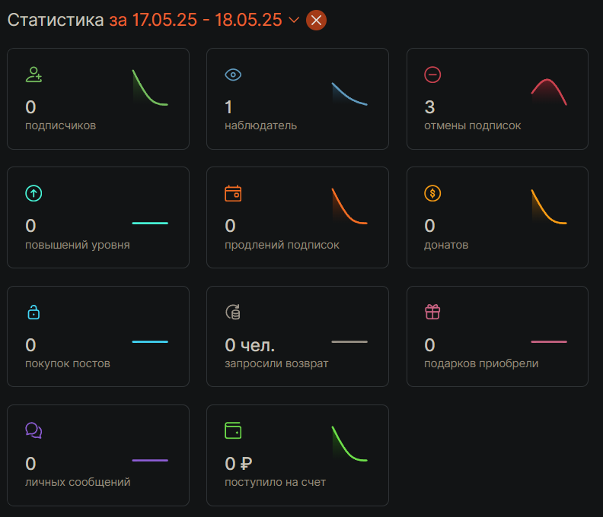Image resolution: width=603 pixels, height=517 pixels.
Task: Click the orange calendar renewals icon
Action: pyautogui.click(x=233, y=193)
